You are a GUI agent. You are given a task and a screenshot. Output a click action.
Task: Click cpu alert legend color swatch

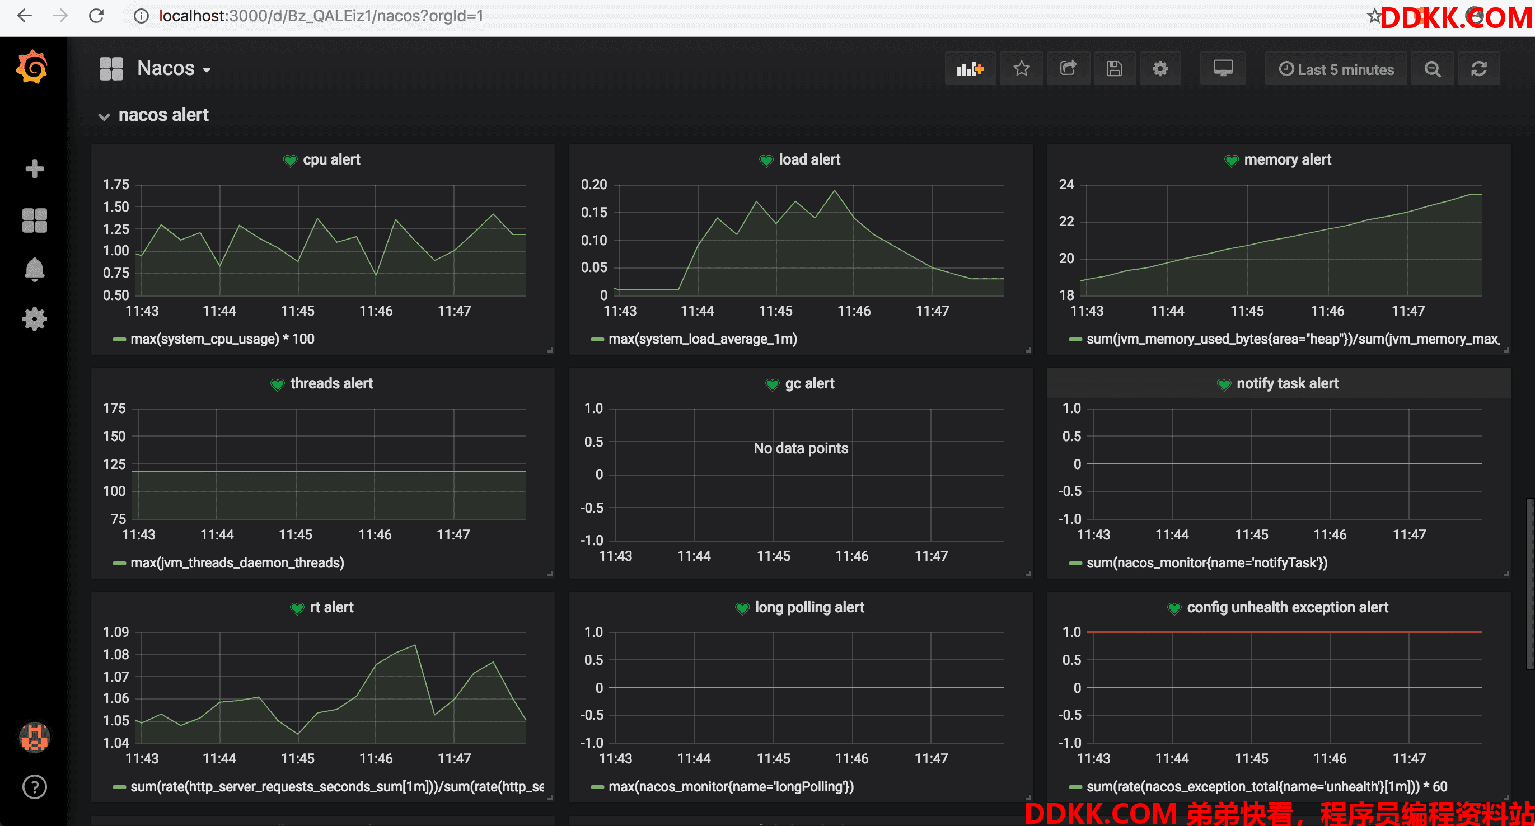tap(119, 340)
